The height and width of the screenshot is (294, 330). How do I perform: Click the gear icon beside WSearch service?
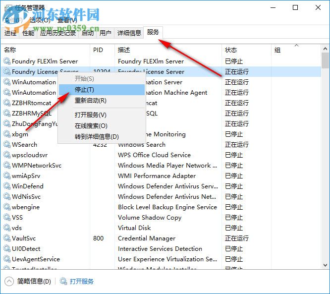coord(7,144)
